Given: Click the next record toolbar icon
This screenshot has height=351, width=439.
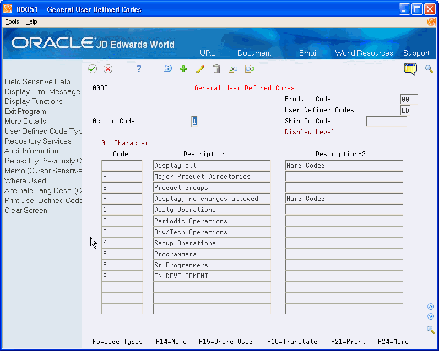Looking at the screenshot, I should click(x=250, y=69).
